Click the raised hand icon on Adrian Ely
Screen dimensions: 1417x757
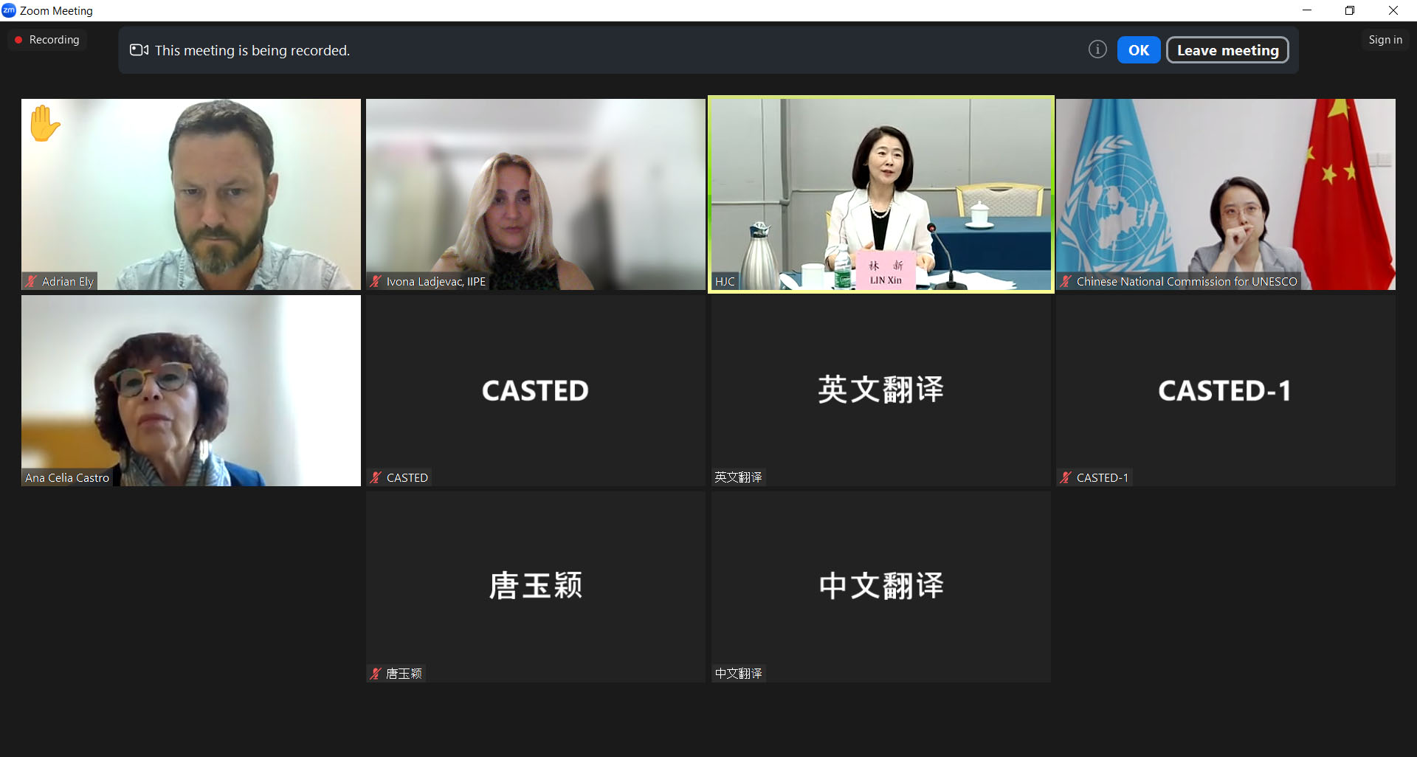click(x=44, y=122)
